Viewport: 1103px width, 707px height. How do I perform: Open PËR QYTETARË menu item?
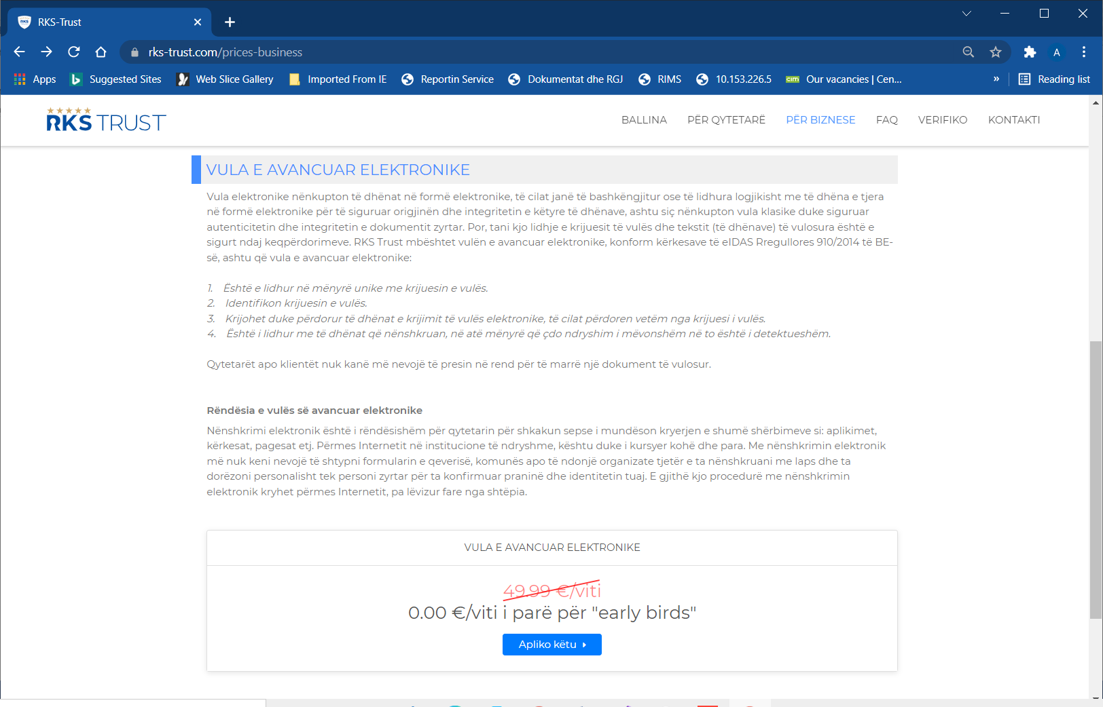[726, 120]
